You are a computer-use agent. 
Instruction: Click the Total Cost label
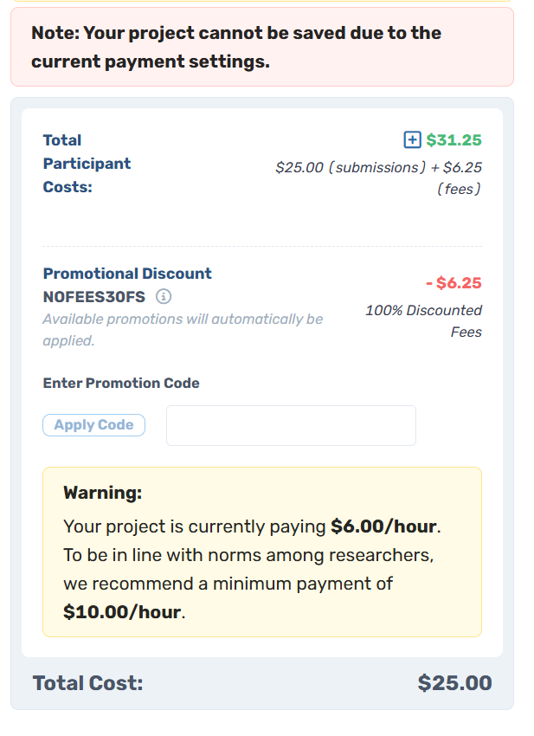(x=87, y=683)
